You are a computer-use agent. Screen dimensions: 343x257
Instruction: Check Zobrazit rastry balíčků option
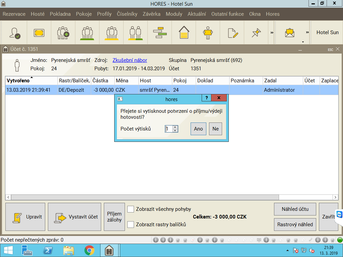click(131, 225)
